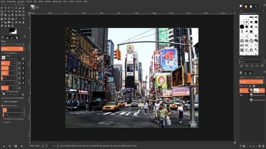Create a new layer
The height and width of the screenshot is (149, 266).
pyautogui.click(x=241, y=146)
